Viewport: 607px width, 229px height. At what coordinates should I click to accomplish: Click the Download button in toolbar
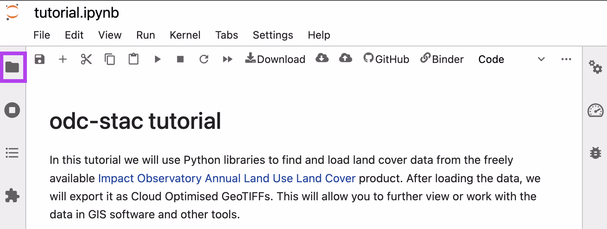pyautogui.click(x=275, y=59)
